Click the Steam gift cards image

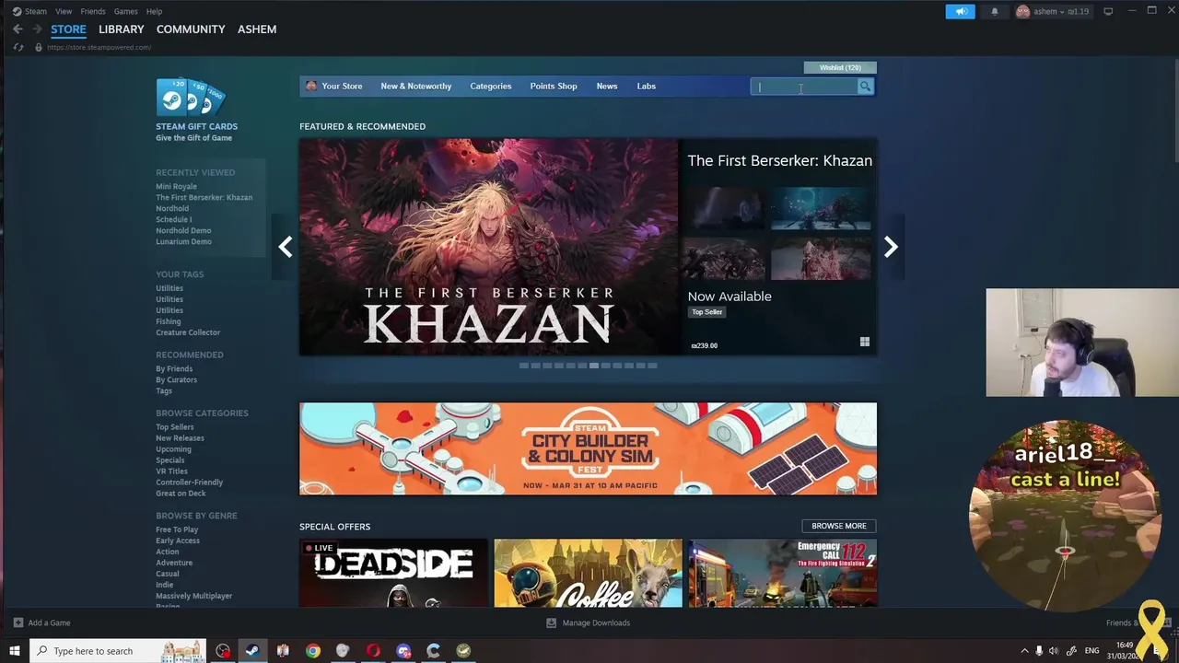click(191, 98)
